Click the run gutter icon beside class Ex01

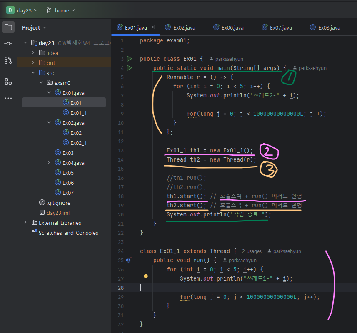[129, 59]
